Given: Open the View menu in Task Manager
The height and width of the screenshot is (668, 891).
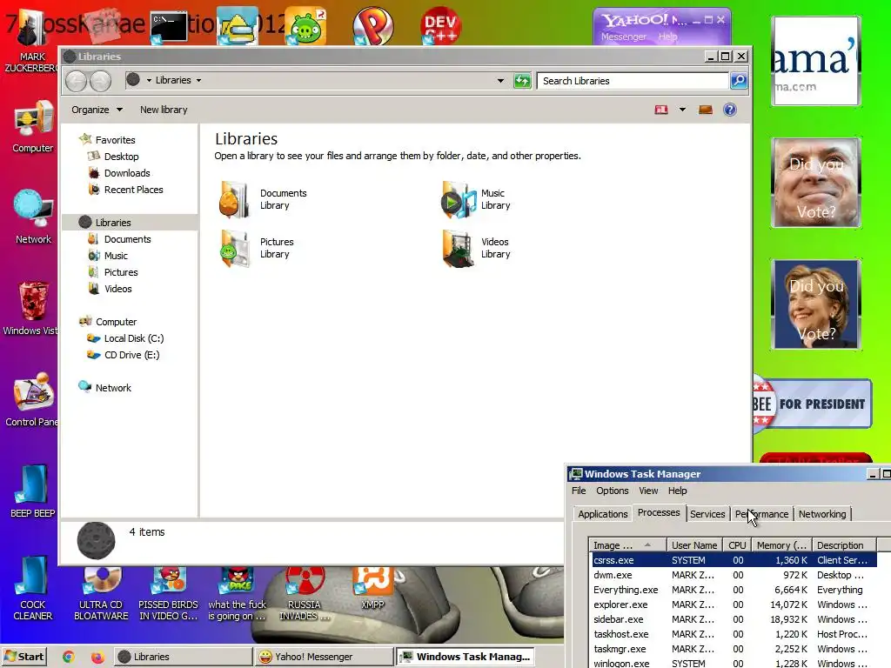Looking at the screenshot, I should [648, 491].
